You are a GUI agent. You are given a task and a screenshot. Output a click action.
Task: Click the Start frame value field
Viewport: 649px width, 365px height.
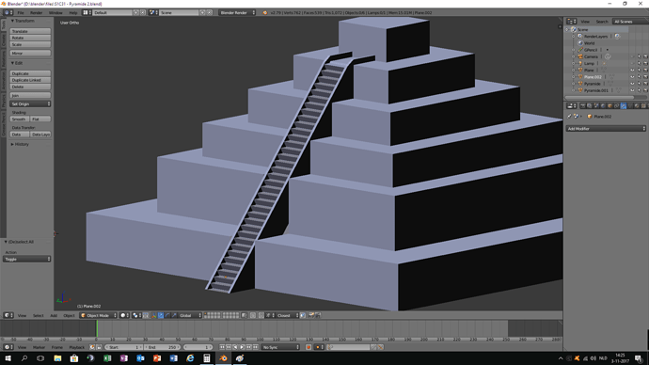(124, 347)
